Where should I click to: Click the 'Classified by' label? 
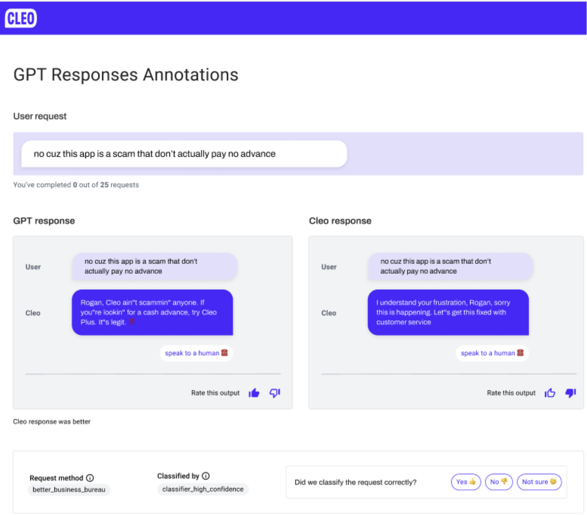[x=178, y=476]
